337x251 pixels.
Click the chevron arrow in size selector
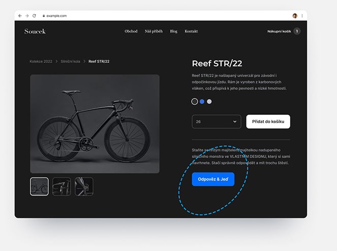tap(235, 121)
